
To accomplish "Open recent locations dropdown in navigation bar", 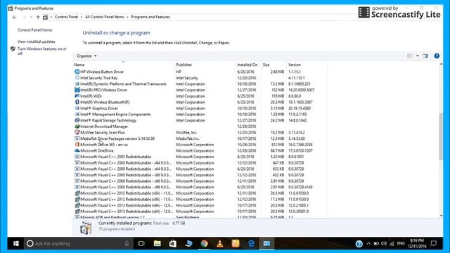I will [x=31, y=17].
